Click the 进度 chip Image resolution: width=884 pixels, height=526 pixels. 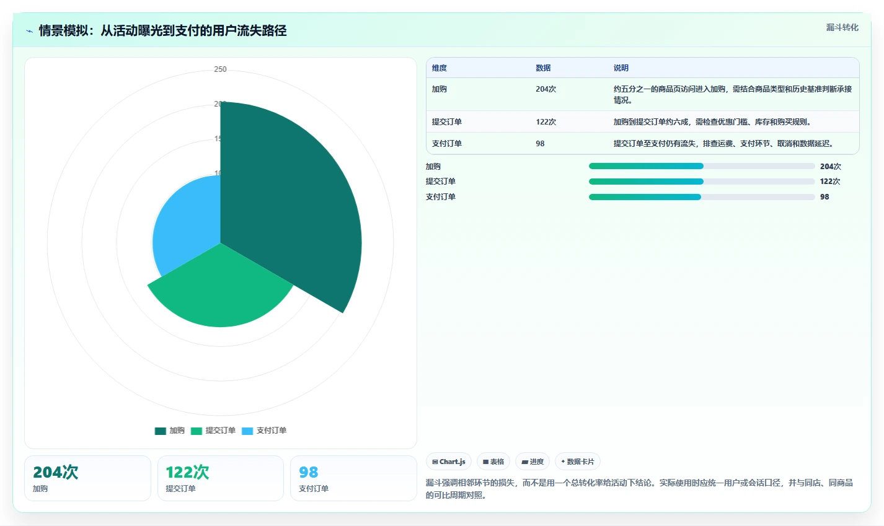point(533,462)
